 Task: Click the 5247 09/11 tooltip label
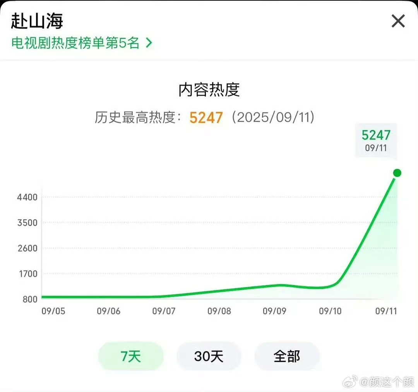coord(376,140)
